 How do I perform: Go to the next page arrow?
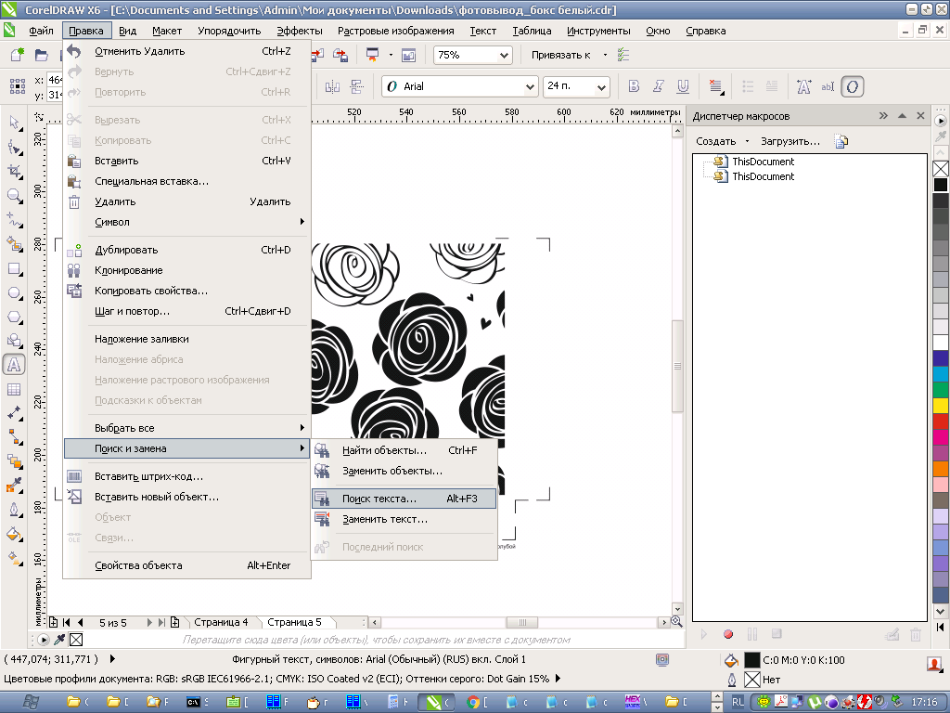tap(149, 622)
